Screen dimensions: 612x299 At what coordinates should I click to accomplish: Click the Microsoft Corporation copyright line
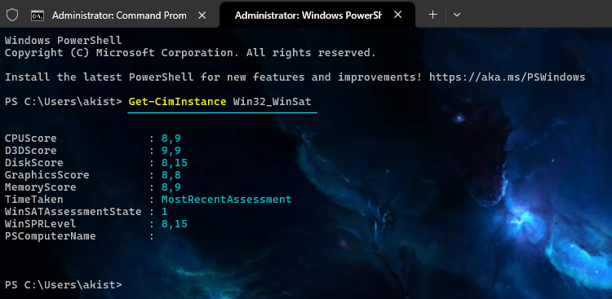pos(190,53)
